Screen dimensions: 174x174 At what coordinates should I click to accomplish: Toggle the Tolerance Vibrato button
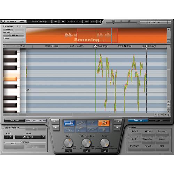pyautogui.click(x=35, y=147)
